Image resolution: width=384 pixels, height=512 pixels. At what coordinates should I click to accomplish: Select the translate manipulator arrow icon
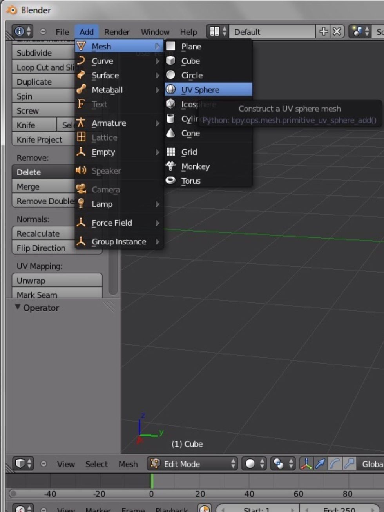(321, 464)
